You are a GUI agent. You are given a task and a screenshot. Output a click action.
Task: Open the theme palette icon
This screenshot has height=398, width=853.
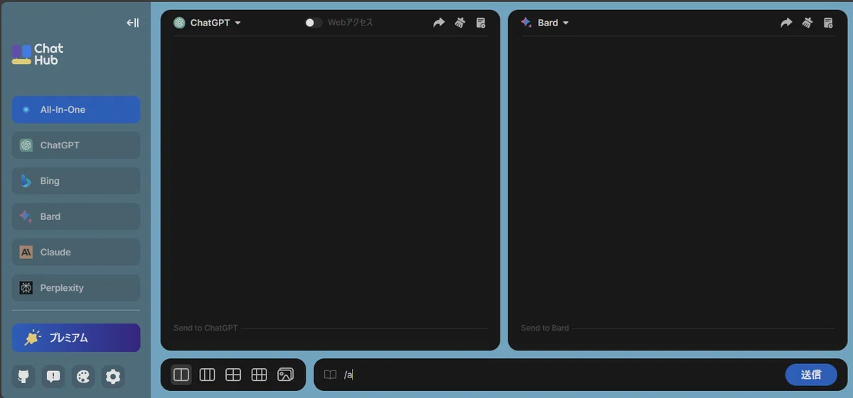click(x=83, y=377)
